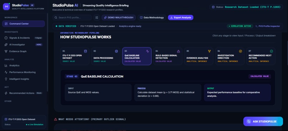The image size is (288, 131).
Task: Navigate to Analytics
Action: 24,66
